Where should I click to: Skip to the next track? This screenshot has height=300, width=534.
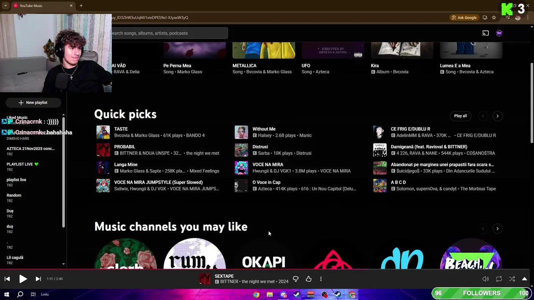click(38, 279)
